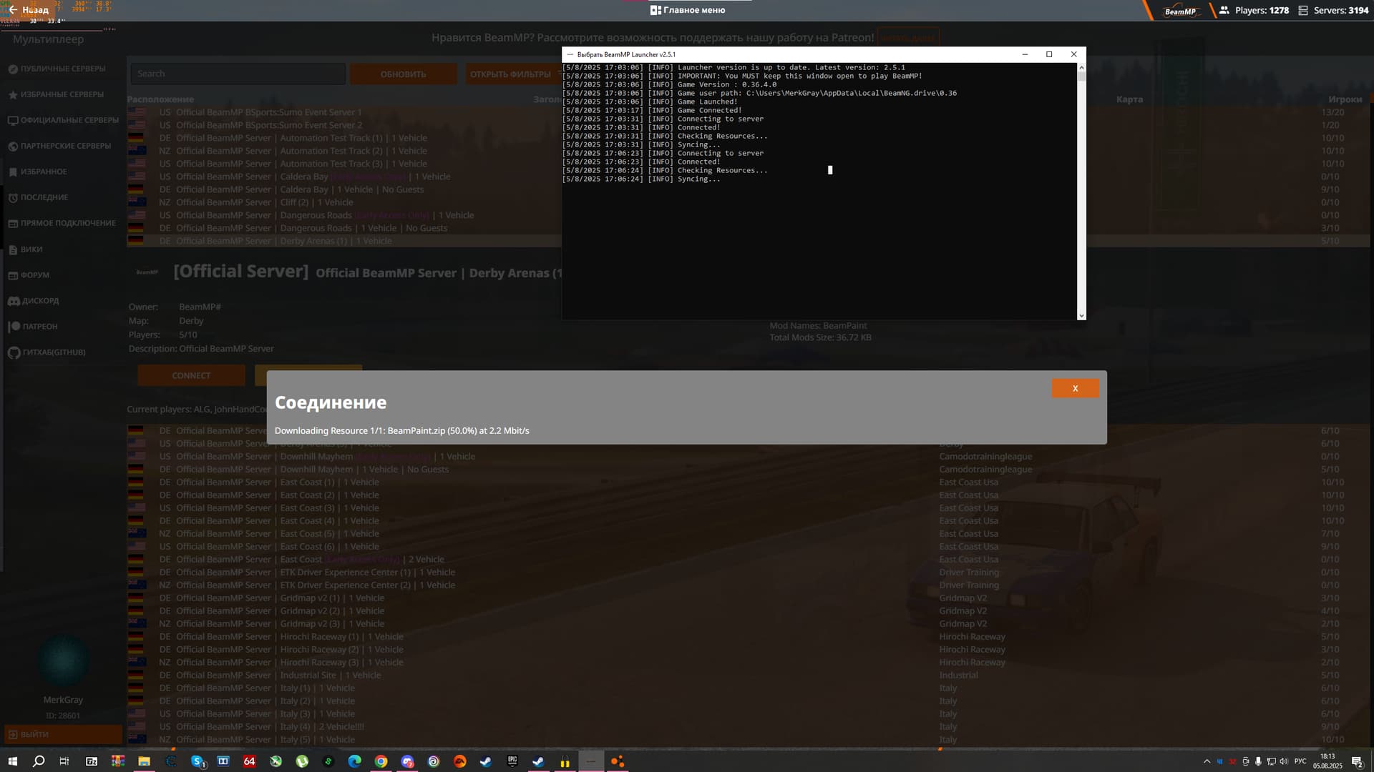
Task: Switch to BeamNG.drive taskbar icon
Action: tap(617, 761)
